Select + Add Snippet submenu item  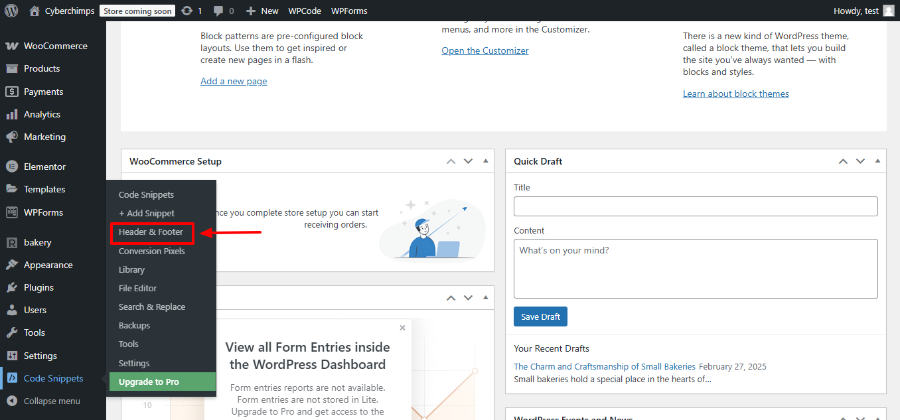coord(146,213)
